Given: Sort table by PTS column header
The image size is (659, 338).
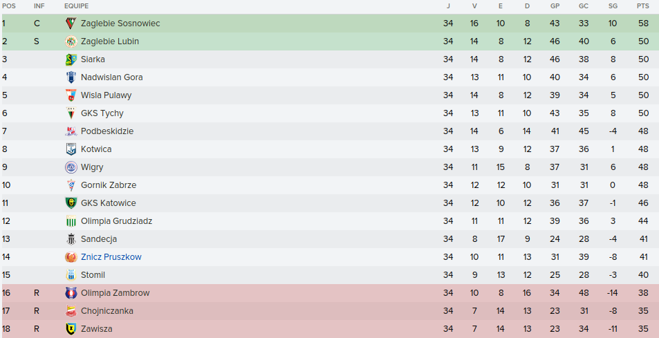Looking at the screenshot, I should (x=643, y=6).
